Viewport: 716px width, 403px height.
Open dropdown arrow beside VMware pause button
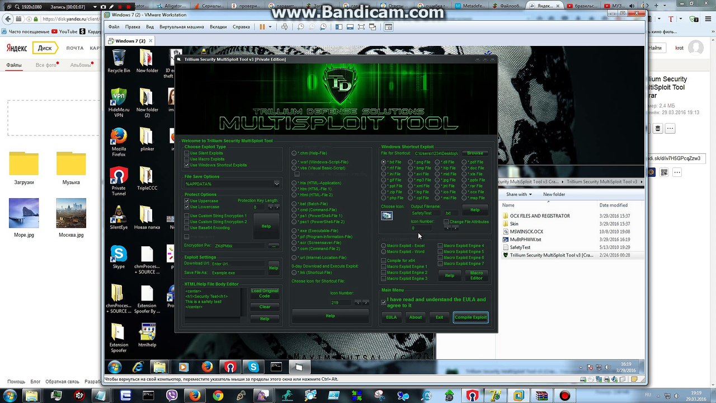click(x=270, y=27)
